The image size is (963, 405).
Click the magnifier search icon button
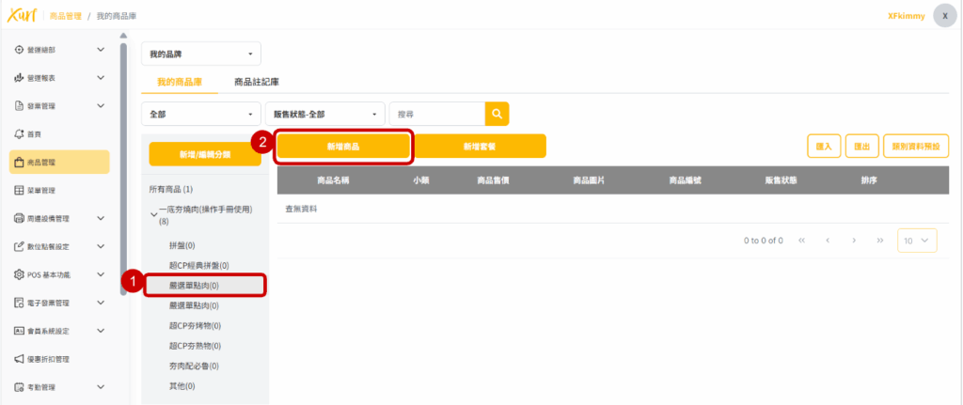pos(497,114)
